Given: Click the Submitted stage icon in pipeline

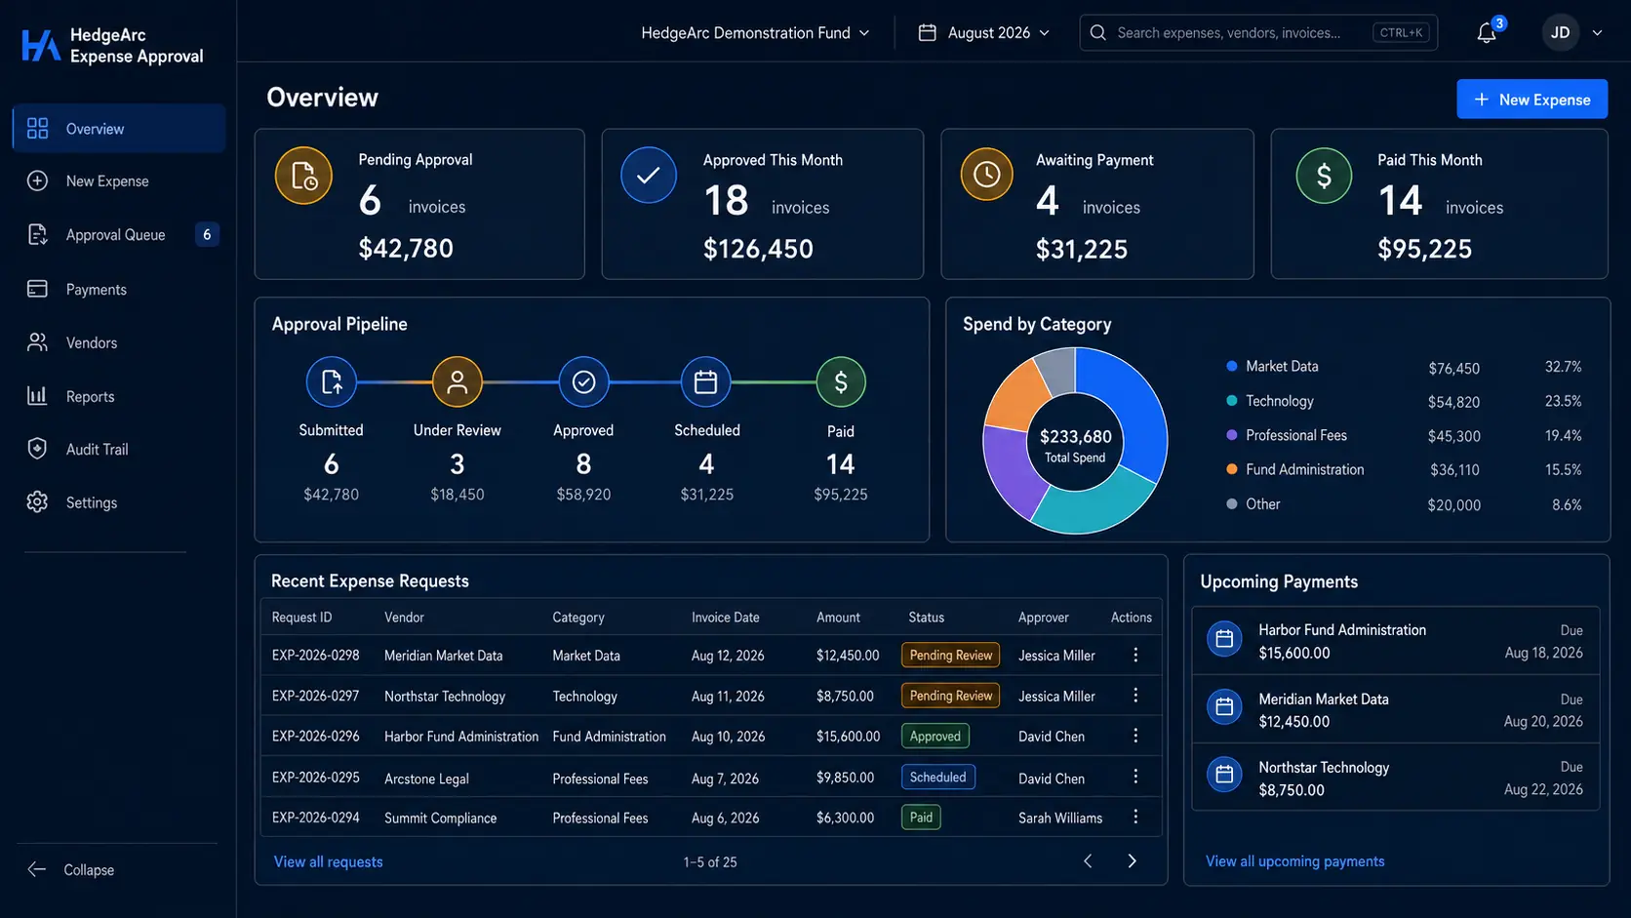Looking at the screenshot, I should point(331,381).
